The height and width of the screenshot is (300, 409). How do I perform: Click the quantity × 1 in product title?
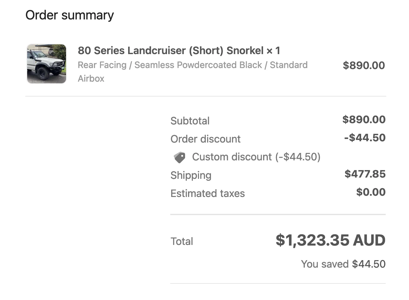point(273,51)
